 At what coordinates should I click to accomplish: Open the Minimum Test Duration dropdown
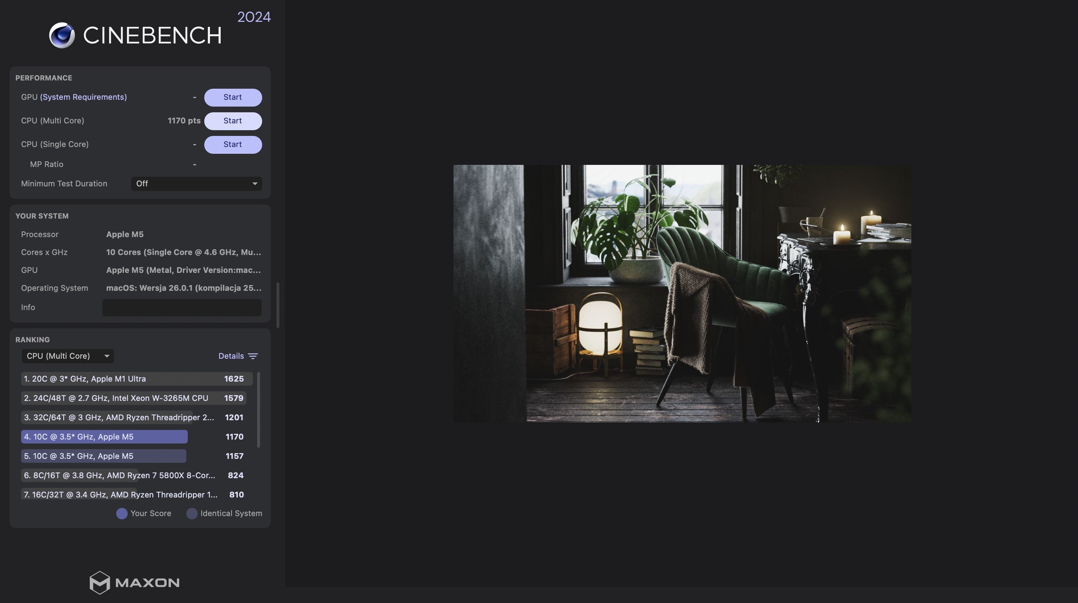196,184
